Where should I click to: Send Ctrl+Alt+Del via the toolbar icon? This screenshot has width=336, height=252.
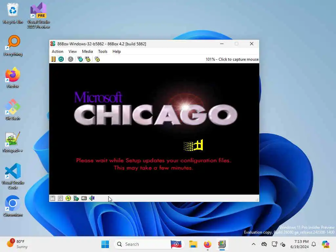point(80,59)
